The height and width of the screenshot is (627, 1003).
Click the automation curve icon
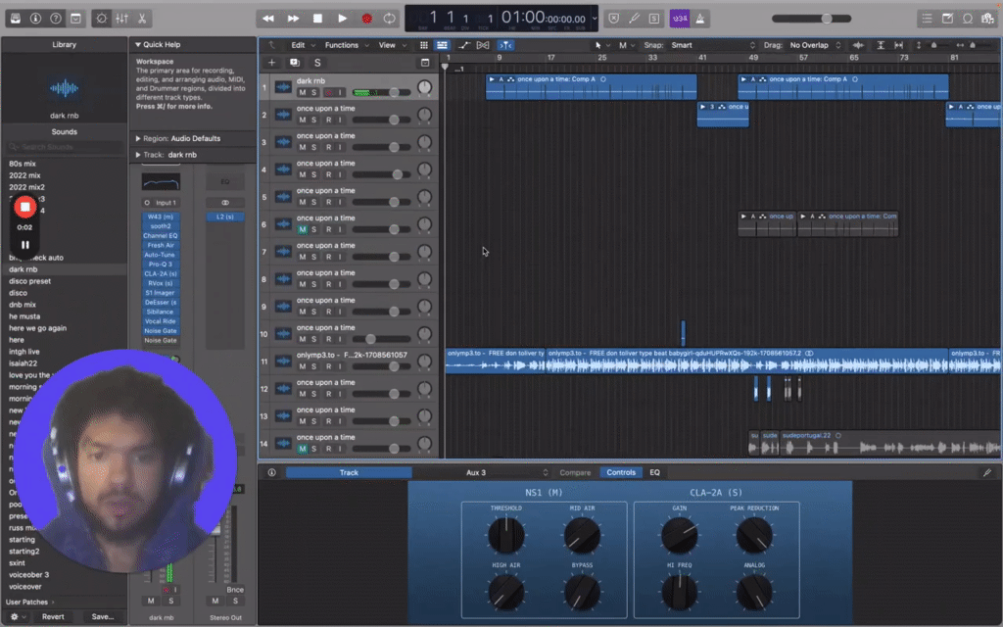pos(462,45)
